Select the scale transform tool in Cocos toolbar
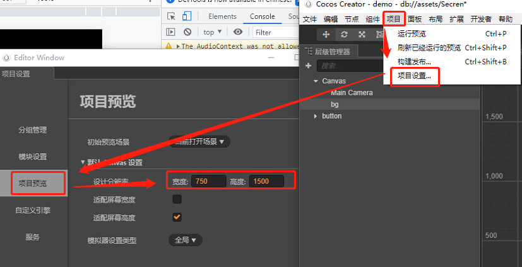This screenshot has width=522, height=267. coord(362,34)
